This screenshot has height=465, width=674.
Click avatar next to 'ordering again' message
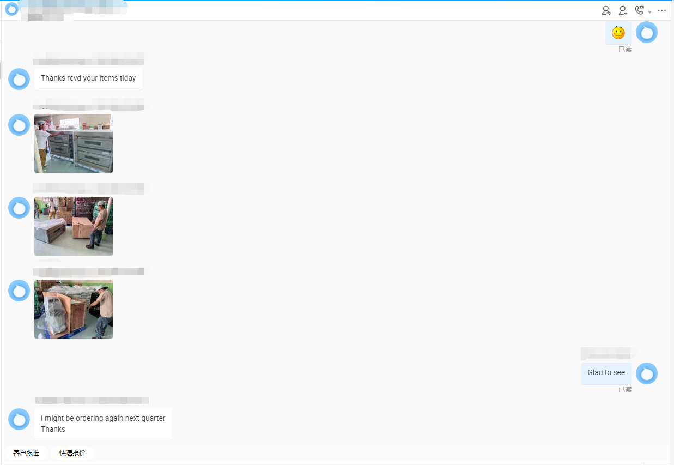19,419
